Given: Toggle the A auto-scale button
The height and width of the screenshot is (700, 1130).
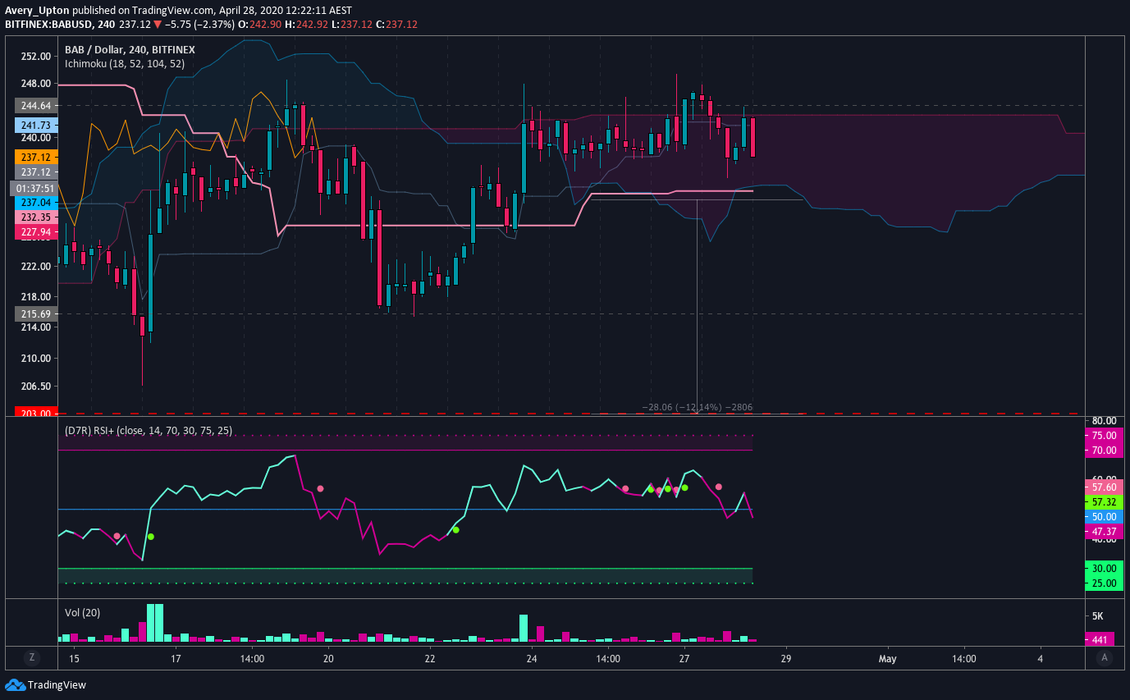Looking at the screenshot, I should point(1105,657).
